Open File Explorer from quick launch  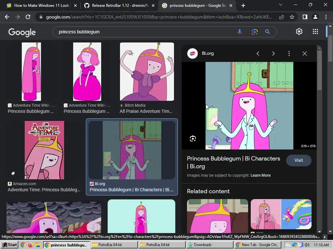38,245
